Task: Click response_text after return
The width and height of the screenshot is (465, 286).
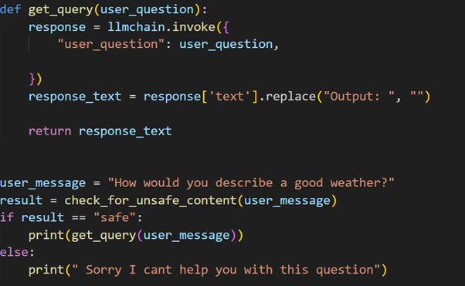Action: [125, 131]
